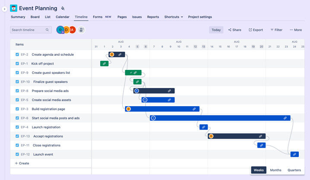Viewport: 310px width, 180px height.
Task: Expand the collapsed sidebar arrow
Action: pyautogui.click(x=4, y=9)
